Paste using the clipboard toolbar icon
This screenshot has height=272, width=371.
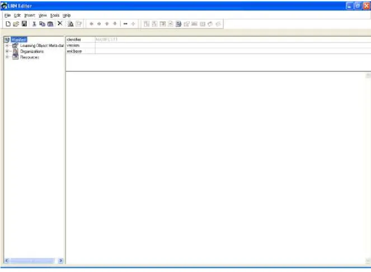tap(50, 24)
